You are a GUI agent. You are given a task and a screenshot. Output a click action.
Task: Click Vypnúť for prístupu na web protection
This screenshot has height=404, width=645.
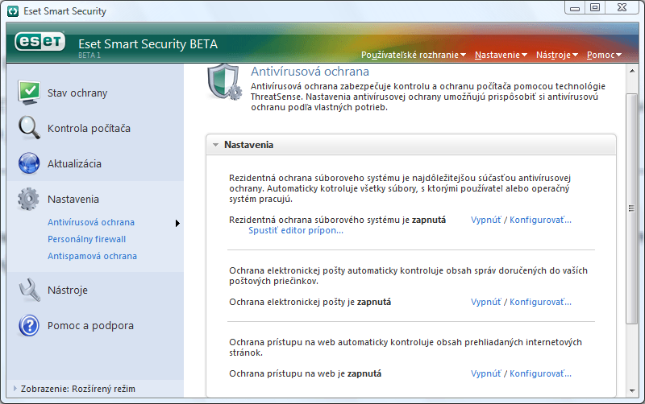(x=486, y=373)
